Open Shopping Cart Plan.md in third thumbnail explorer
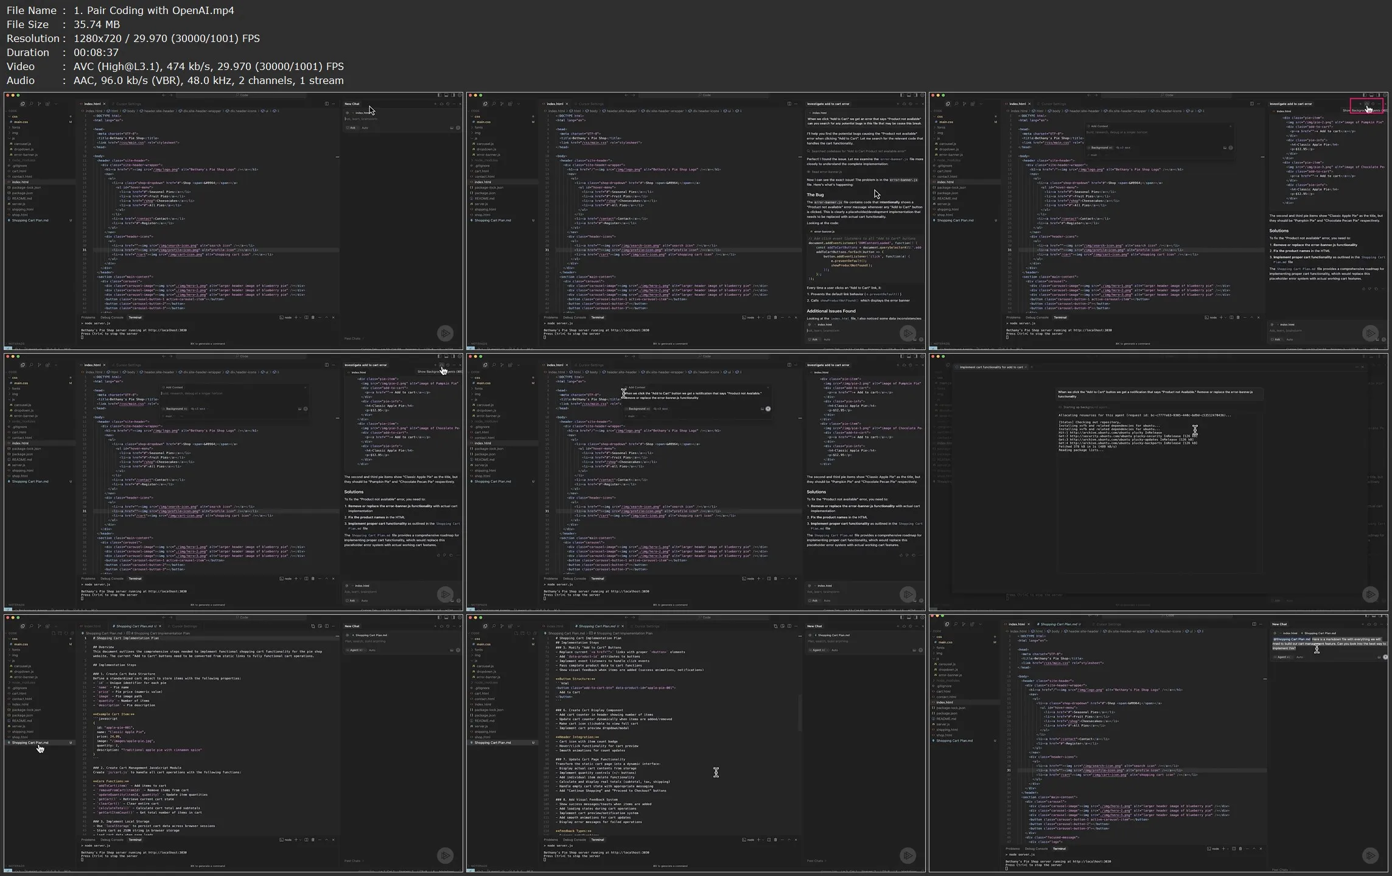1392x876 pixels. (956, 220)
